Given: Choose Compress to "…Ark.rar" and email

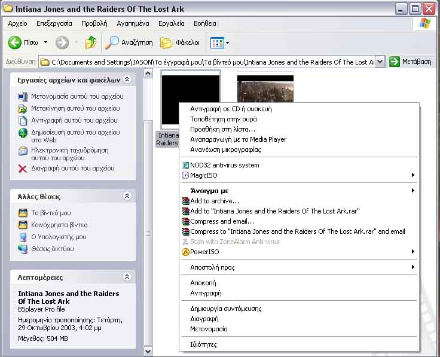Looking at the screenshot, I should (x=299, y=231).
